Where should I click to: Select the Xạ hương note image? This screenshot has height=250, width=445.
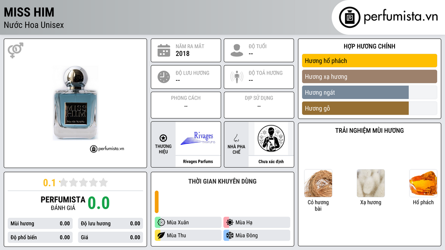(371, 183)
